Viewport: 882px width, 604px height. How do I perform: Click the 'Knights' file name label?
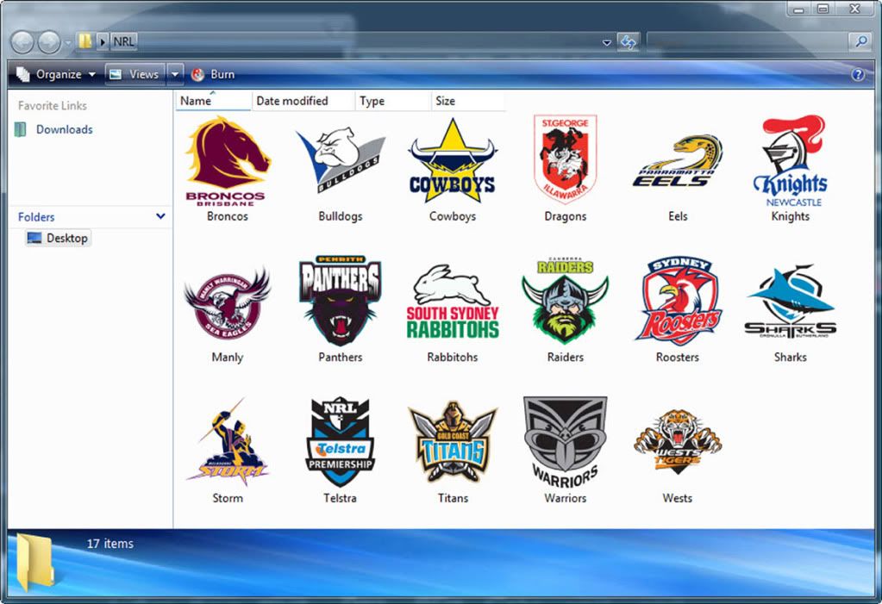(791, 216)
